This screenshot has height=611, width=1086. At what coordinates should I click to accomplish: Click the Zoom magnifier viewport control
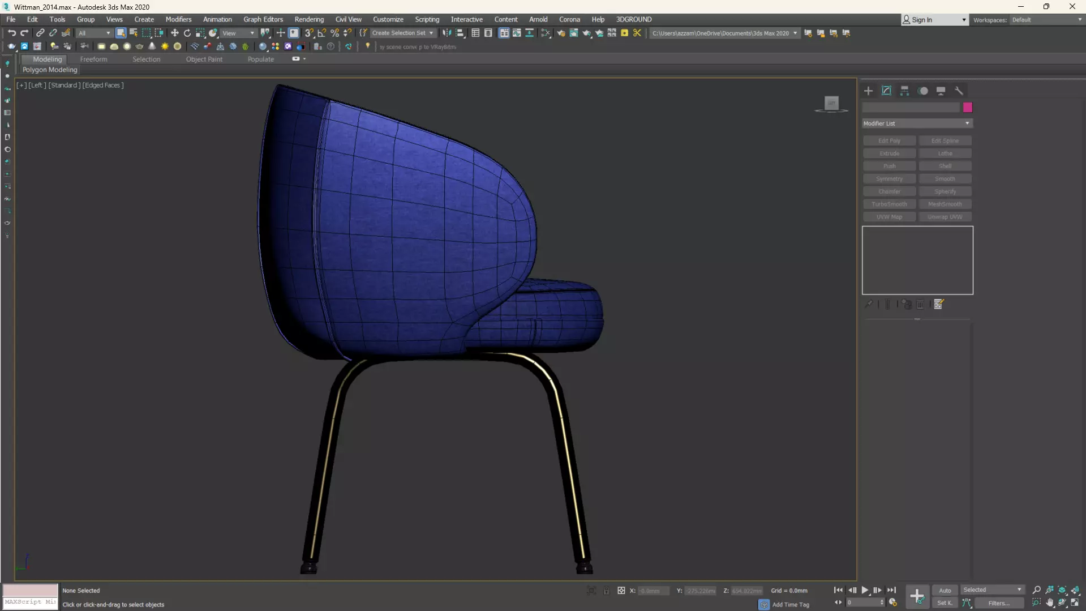tap(1037, 590)
